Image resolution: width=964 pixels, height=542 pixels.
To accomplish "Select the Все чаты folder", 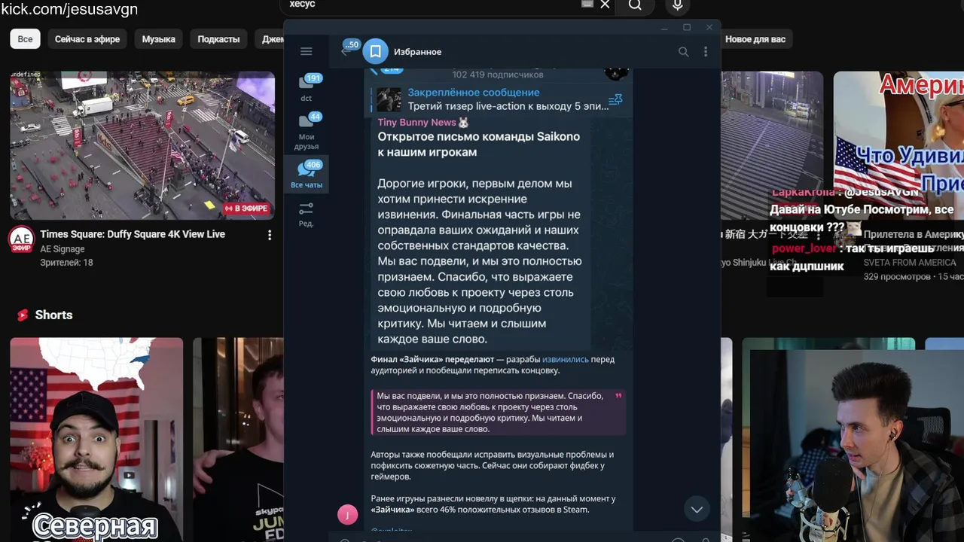I will click(307, 174).
